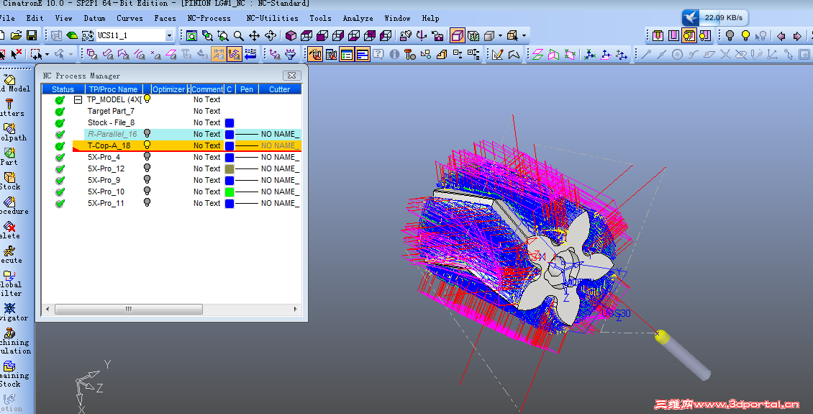The height and width of the screenshot is (414, 813).
Task: Click Delete in the NC guide sidebar
Action: tap(10, 230)
